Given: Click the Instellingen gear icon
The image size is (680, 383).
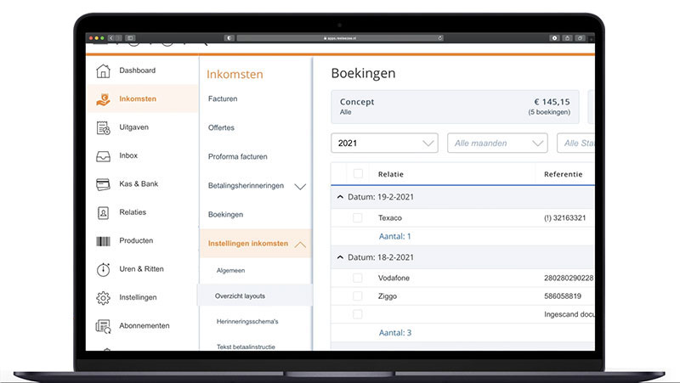Looking at the screenshot, I should 103,298.
